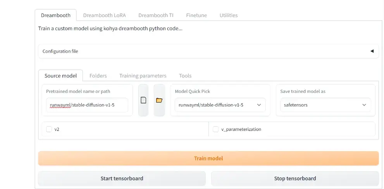384x189 pixels.
Task: Switch to the Dreambooth LoRA tab
Action: tap(104, 15)
